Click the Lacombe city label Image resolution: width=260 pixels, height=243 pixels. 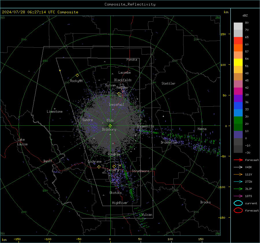pos(125,73)
